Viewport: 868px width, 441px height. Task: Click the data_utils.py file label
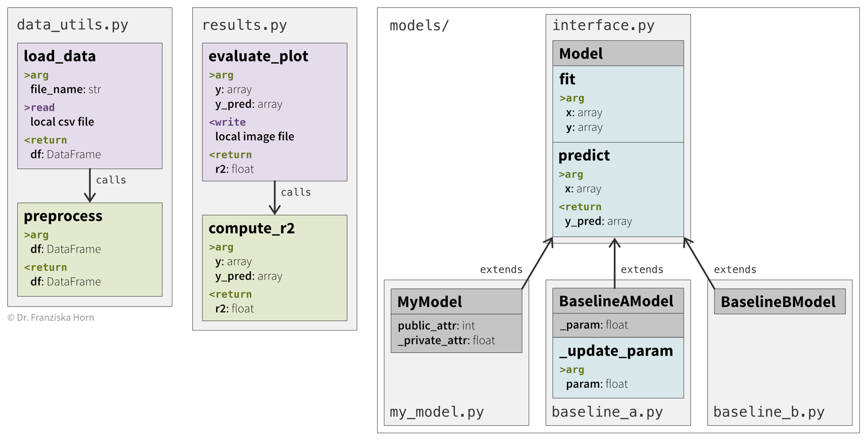tap(73, 25)
